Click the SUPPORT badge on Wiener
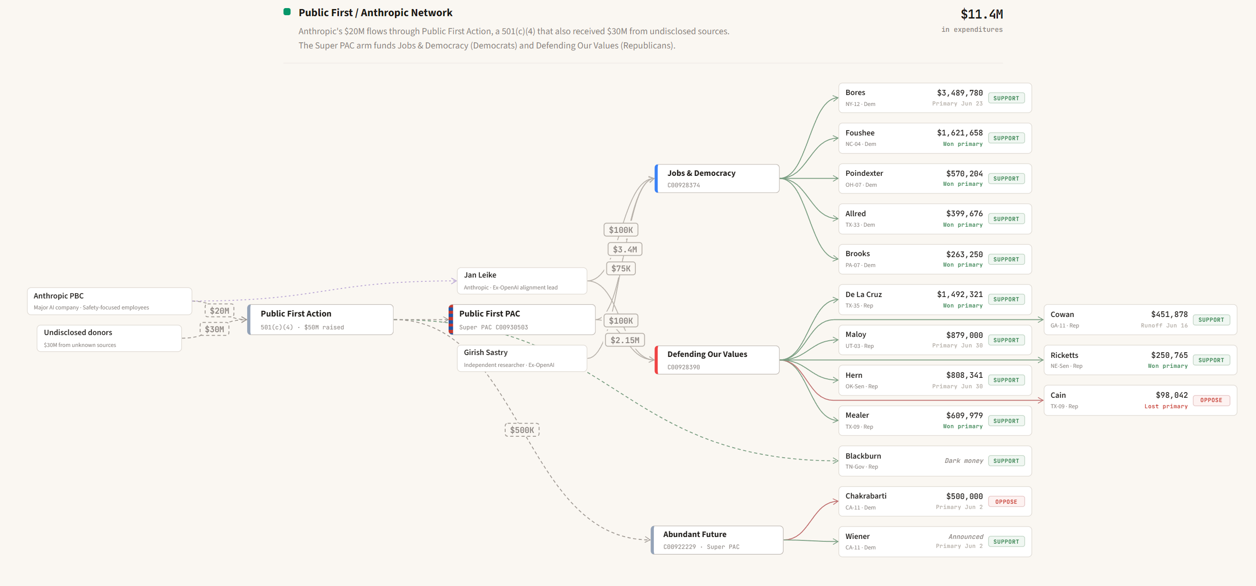Image resolution: width=1256 pixels, height=586 pixels. (x=1006, y=542)
